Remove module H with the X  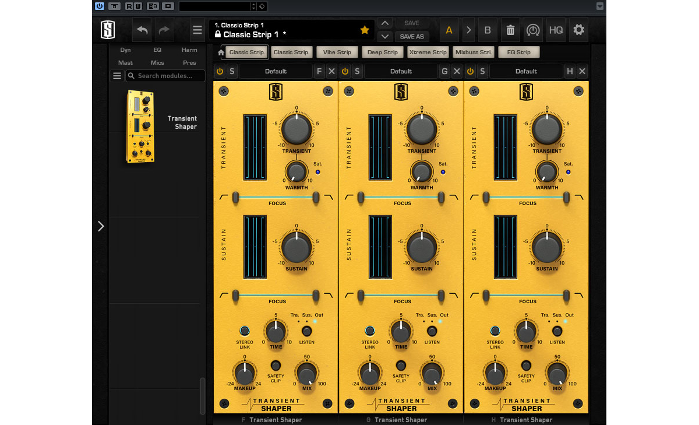(x=582, y=71)
